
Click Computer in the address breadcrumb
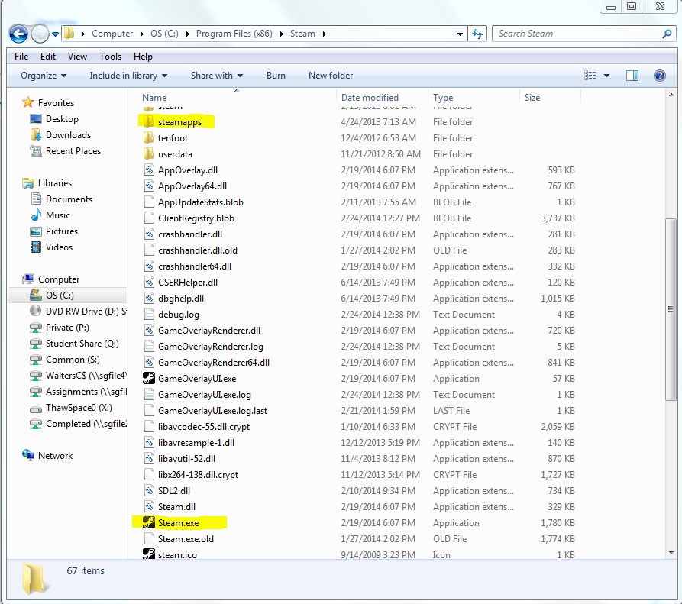112,34
